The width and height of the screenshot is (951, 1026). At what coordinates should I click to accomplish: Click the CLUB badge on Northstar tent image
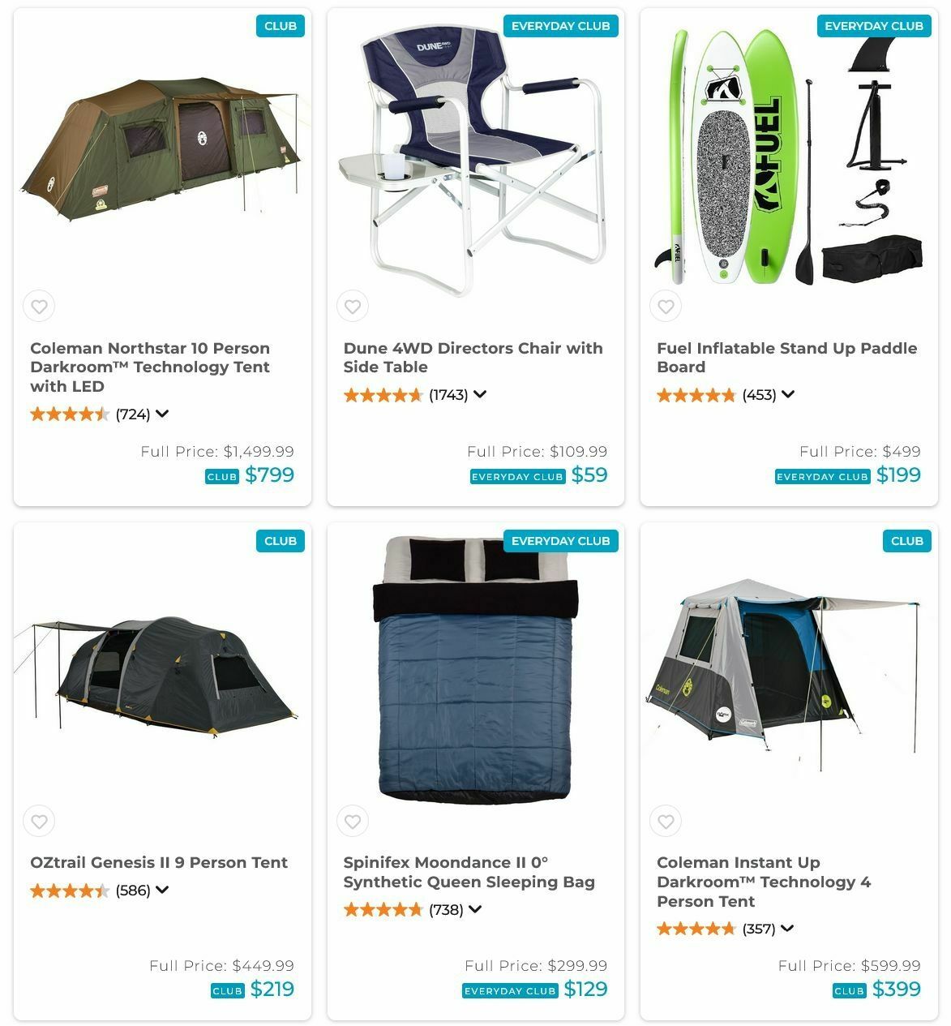pyautogui.click(x=281, y=26)
